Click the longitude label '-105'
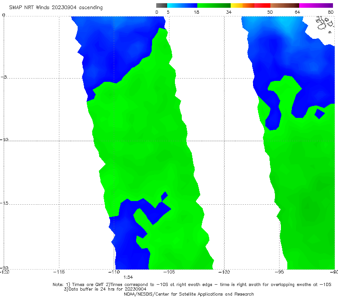This screenshot has width=338, height=297. [x=169, y=272]
